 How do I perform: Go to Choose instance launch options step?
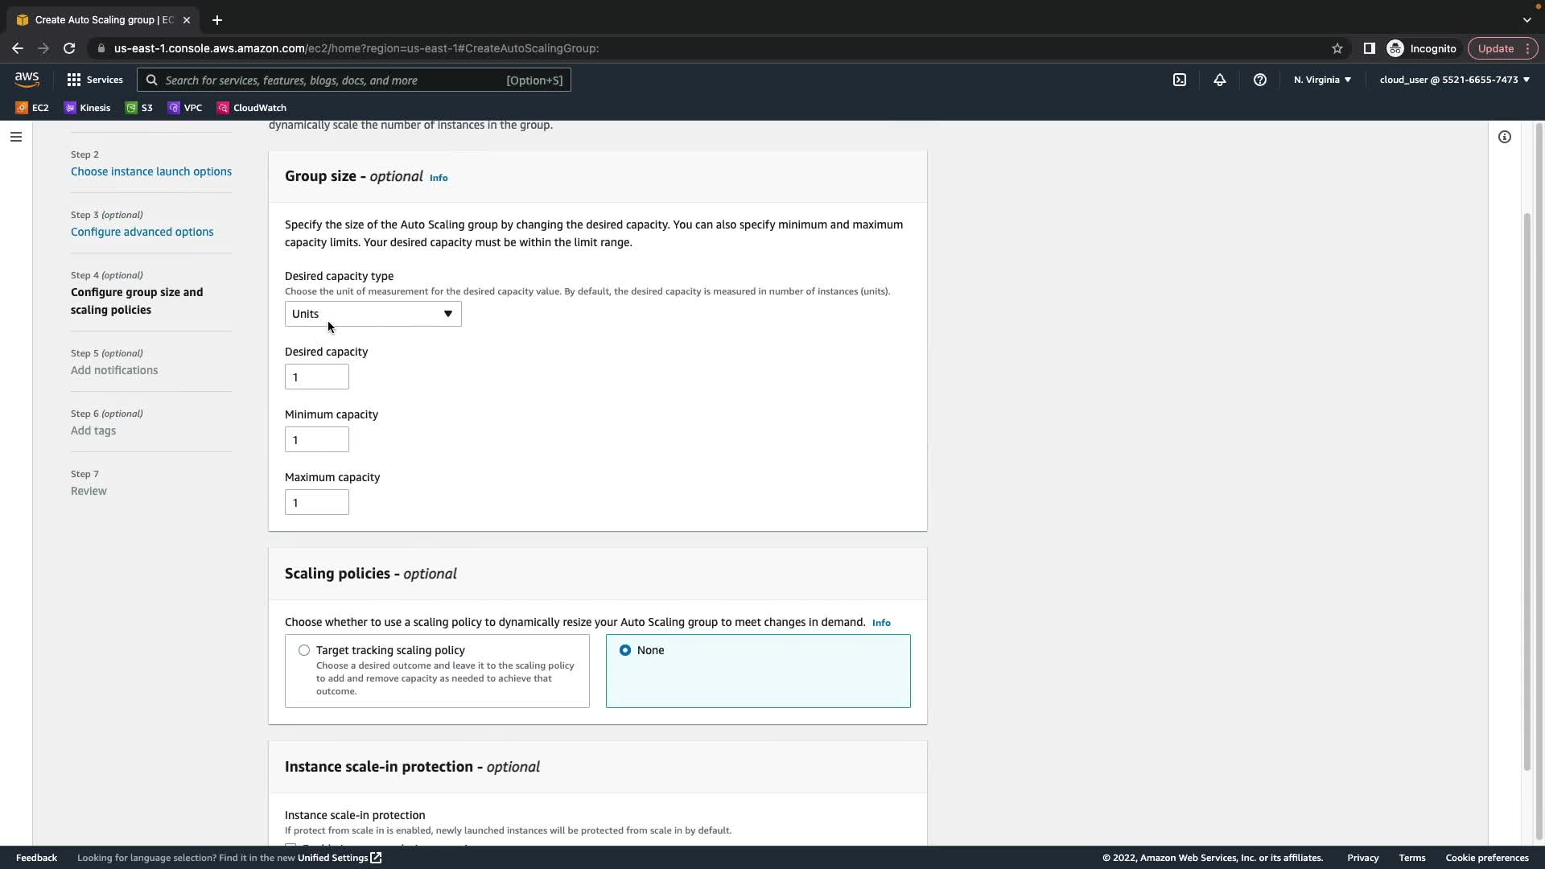[150, 171]
